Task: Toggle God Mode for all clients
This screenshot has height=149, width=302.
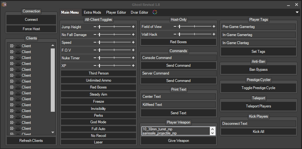Action: click(x=98, y=122)
